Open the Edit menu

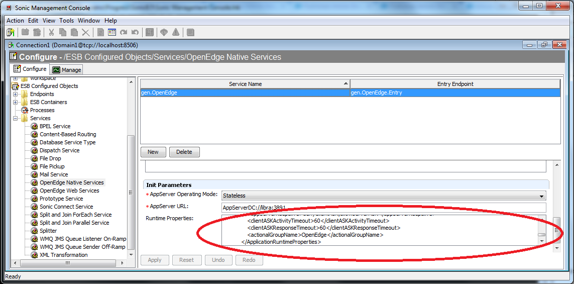click(33, 21)
